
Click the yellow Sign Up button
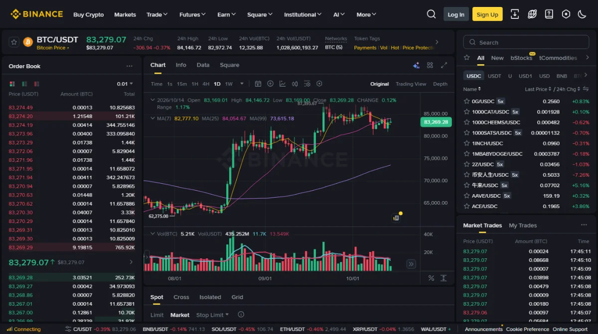pyautogui.click(x=487, y=14)
